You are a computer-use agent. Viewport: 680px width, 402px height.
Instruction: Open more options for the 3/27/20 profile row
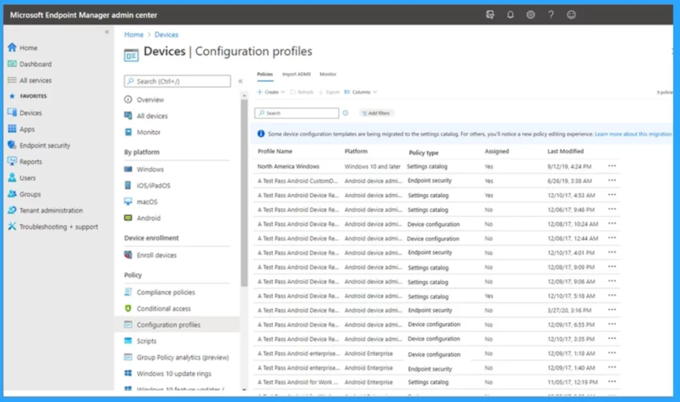612,310
